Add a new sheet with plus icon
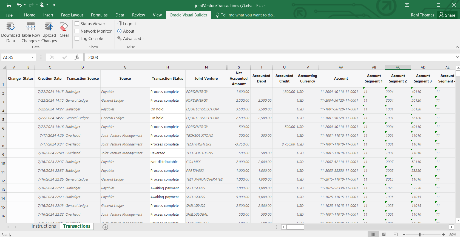 pyautogui.click(x=105, y=227)
